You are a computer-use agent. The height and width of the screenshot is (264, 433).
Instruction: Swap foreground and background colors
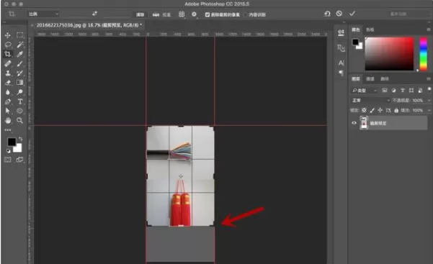coord(20,139)
